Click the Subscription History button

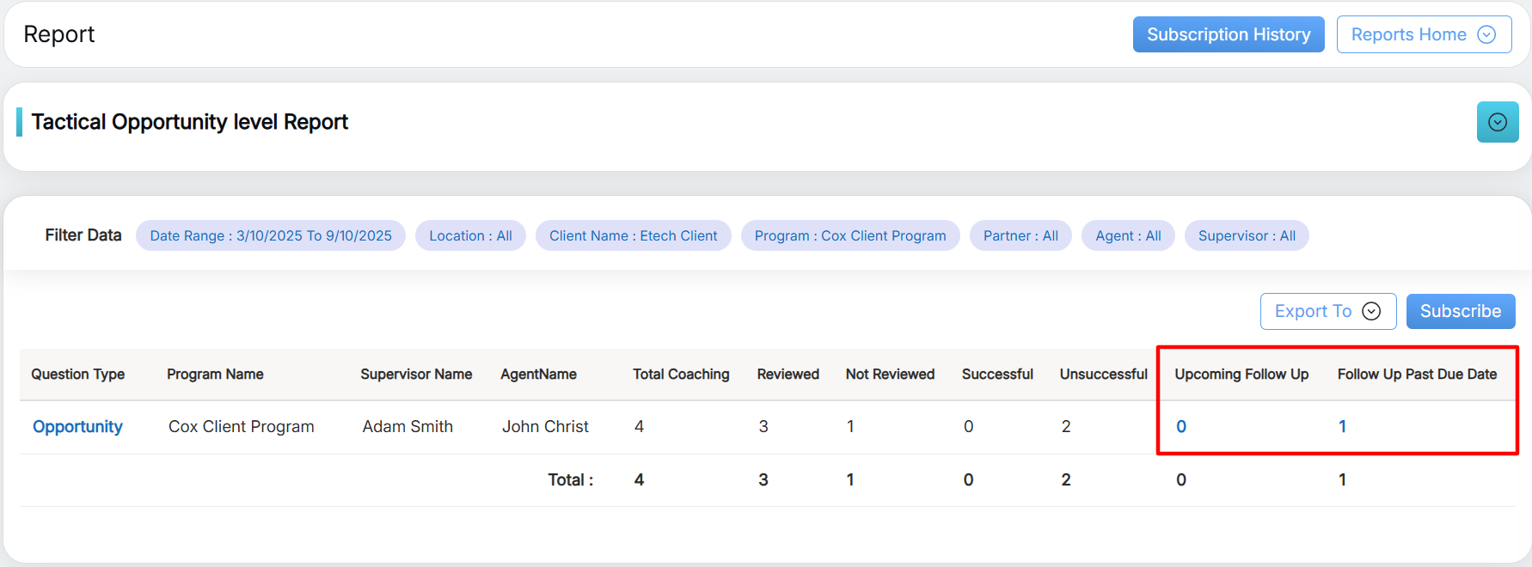pos(1228,34)
